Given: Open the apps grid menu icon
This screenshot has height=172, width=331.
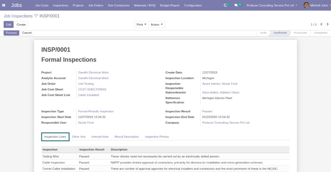Looking at the screenshot, I should pos(4,5).
